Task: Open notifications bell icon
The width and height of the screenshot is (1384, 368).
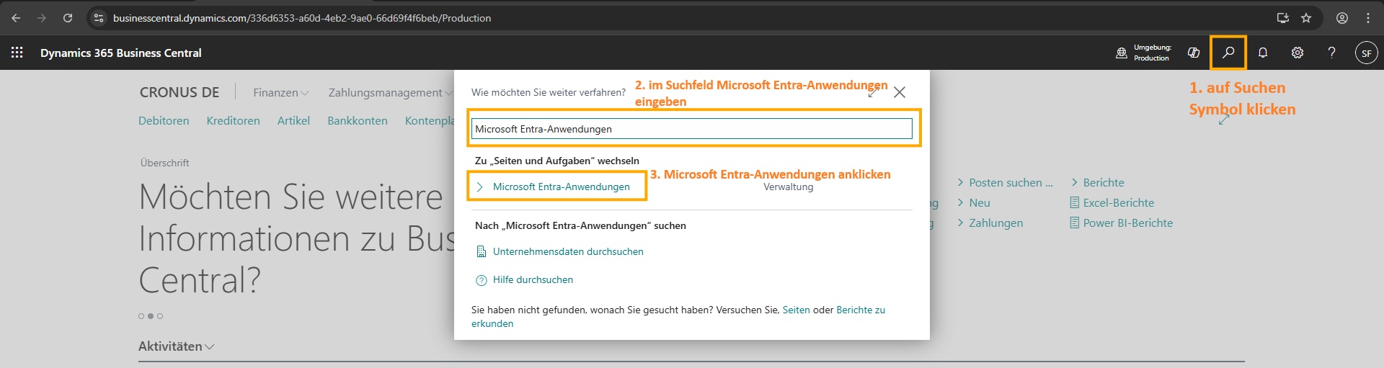Action: click(1263, 53)
